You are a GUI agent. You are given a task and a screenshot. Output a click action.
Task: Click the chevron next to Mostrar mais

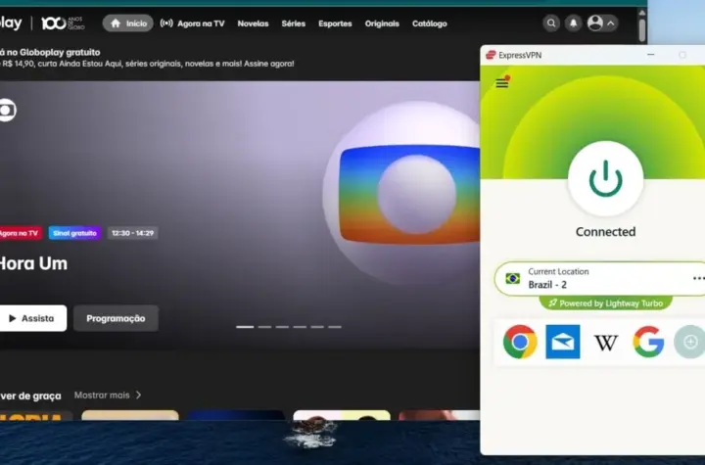(x=138, y=395)
